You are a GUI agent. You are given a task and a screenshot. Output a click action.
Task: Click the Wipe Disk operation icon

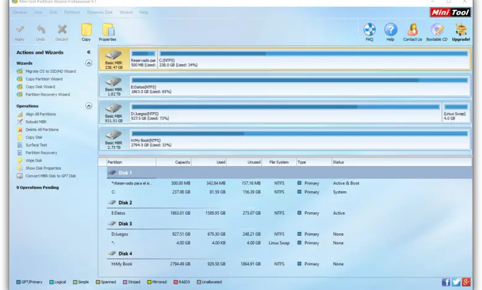coord(20,160)
